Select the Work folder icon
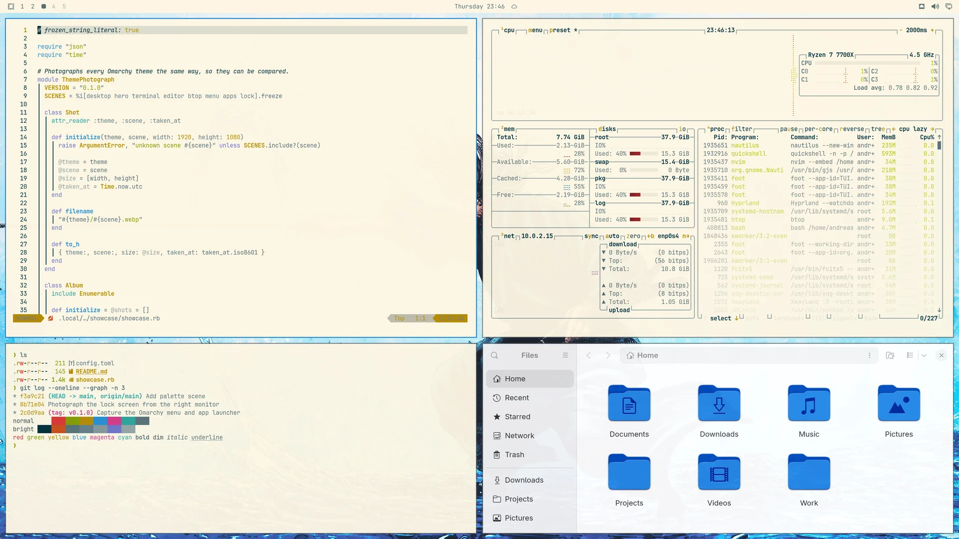 (x=809, y=472)
